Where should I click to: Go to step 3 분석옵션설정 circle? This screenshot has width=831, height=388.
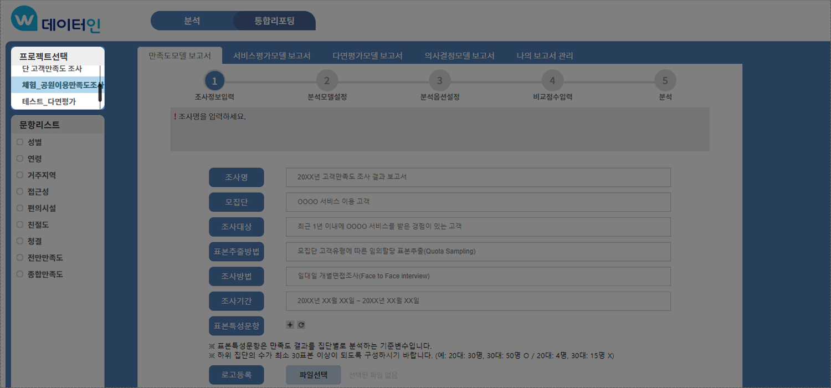point(439,81)
